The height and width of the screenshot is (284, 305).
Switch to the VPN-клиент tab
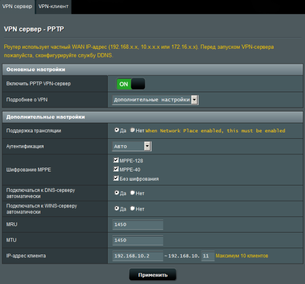[53, 6]
